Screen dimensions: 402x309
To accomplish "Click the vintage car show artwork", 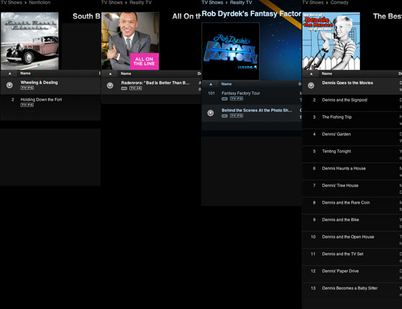I will click(30, 40).
